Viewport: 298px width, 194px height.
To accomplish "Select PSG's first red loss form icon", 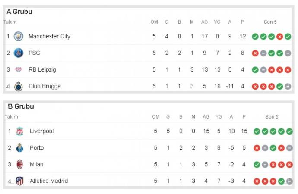I will [x=255, y=53].
